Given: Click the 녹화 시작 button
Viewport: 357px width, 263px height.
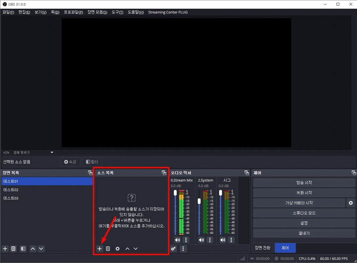Looking at the screenshot, I should (x=304, y=193).
